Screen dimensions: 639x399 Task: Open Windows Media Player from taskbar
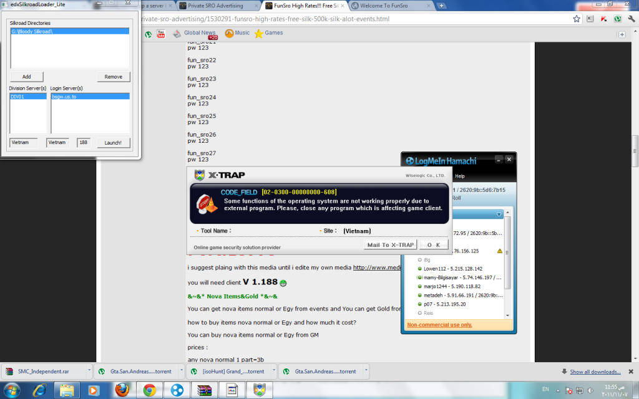click(94, 390)
